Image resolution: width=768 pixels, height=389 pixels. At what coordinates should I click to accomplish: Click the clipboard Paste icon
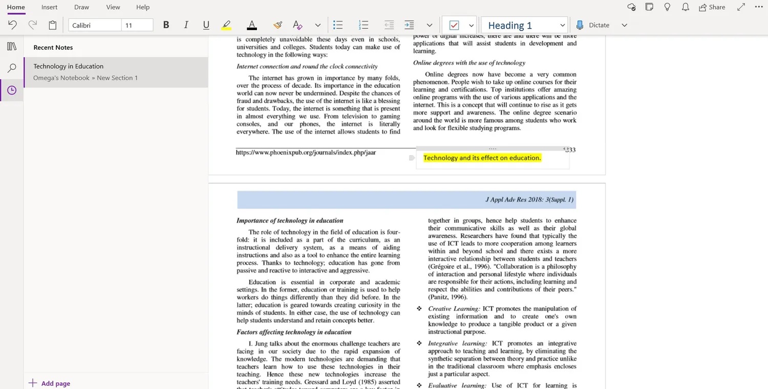(x=52, y=25)
